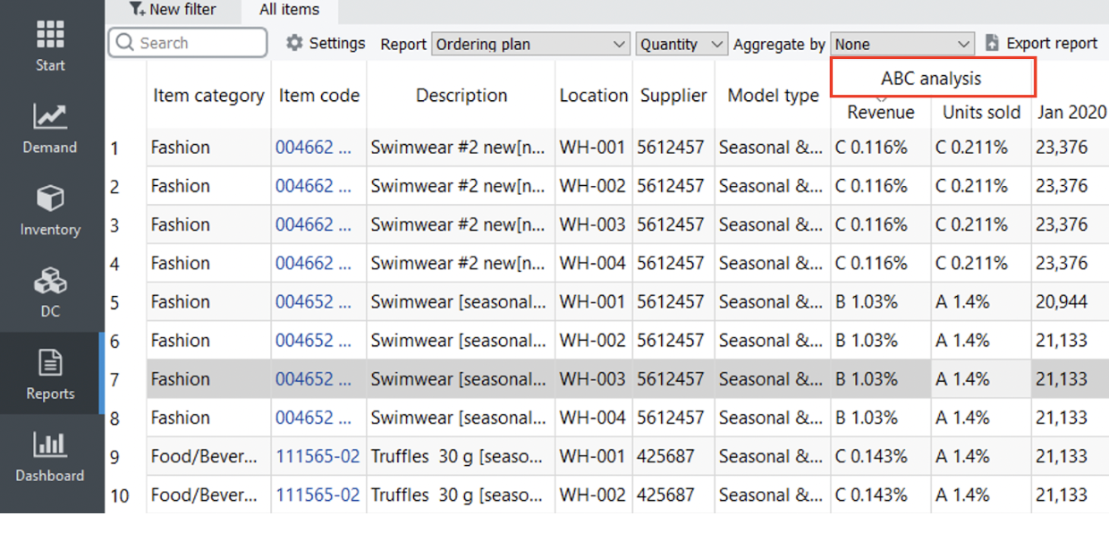Image resolution: width=1109 pixels, height=533 pixels.
Task: Expand the Report Ordering plan dropdown
Action: 531,44
